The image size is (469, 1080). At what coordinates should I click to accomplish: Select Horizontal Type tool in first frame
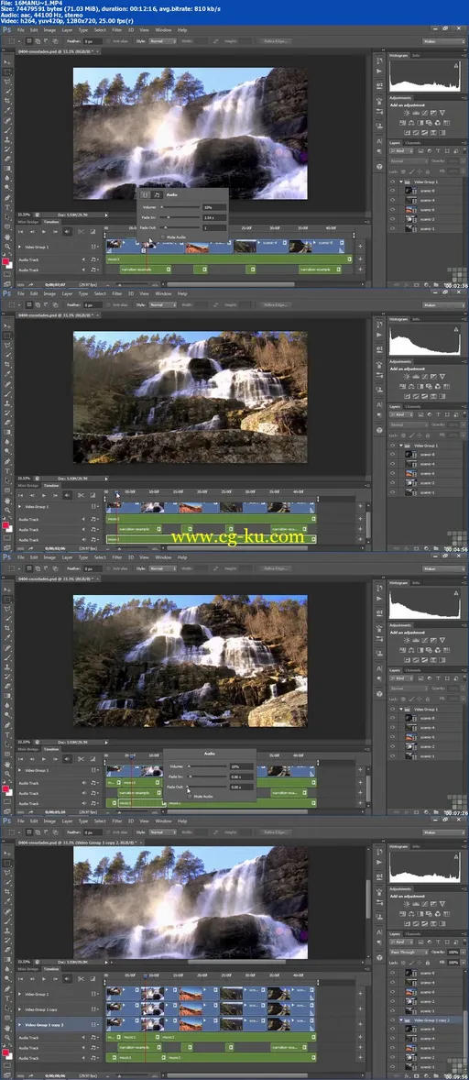click(x=7, y=205)
